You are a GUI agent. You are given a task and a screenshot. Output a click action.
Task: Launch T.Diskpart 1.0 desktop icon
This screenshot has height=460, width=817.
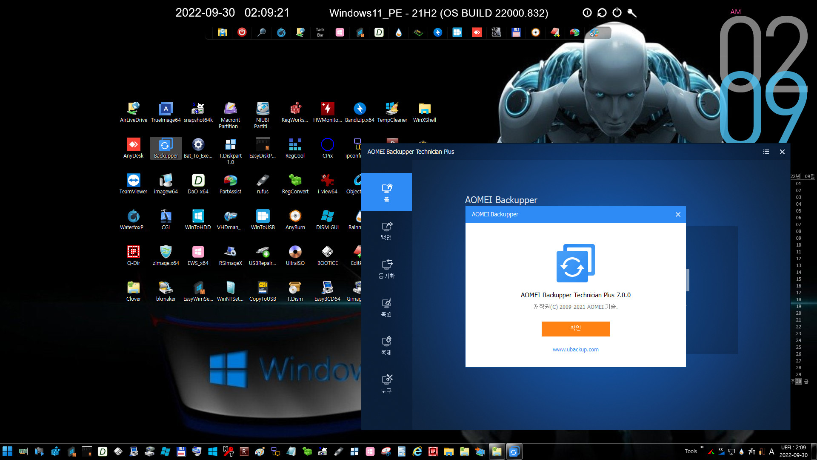230,151
